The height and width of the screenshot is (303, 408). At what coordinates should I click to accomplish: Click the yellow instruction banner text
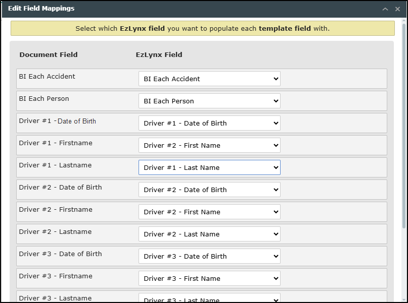point(202,29)
